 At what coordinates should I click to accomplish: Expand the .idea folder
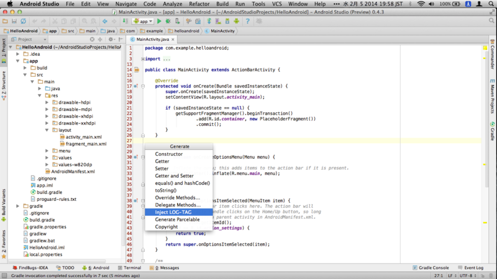(18, 54)
